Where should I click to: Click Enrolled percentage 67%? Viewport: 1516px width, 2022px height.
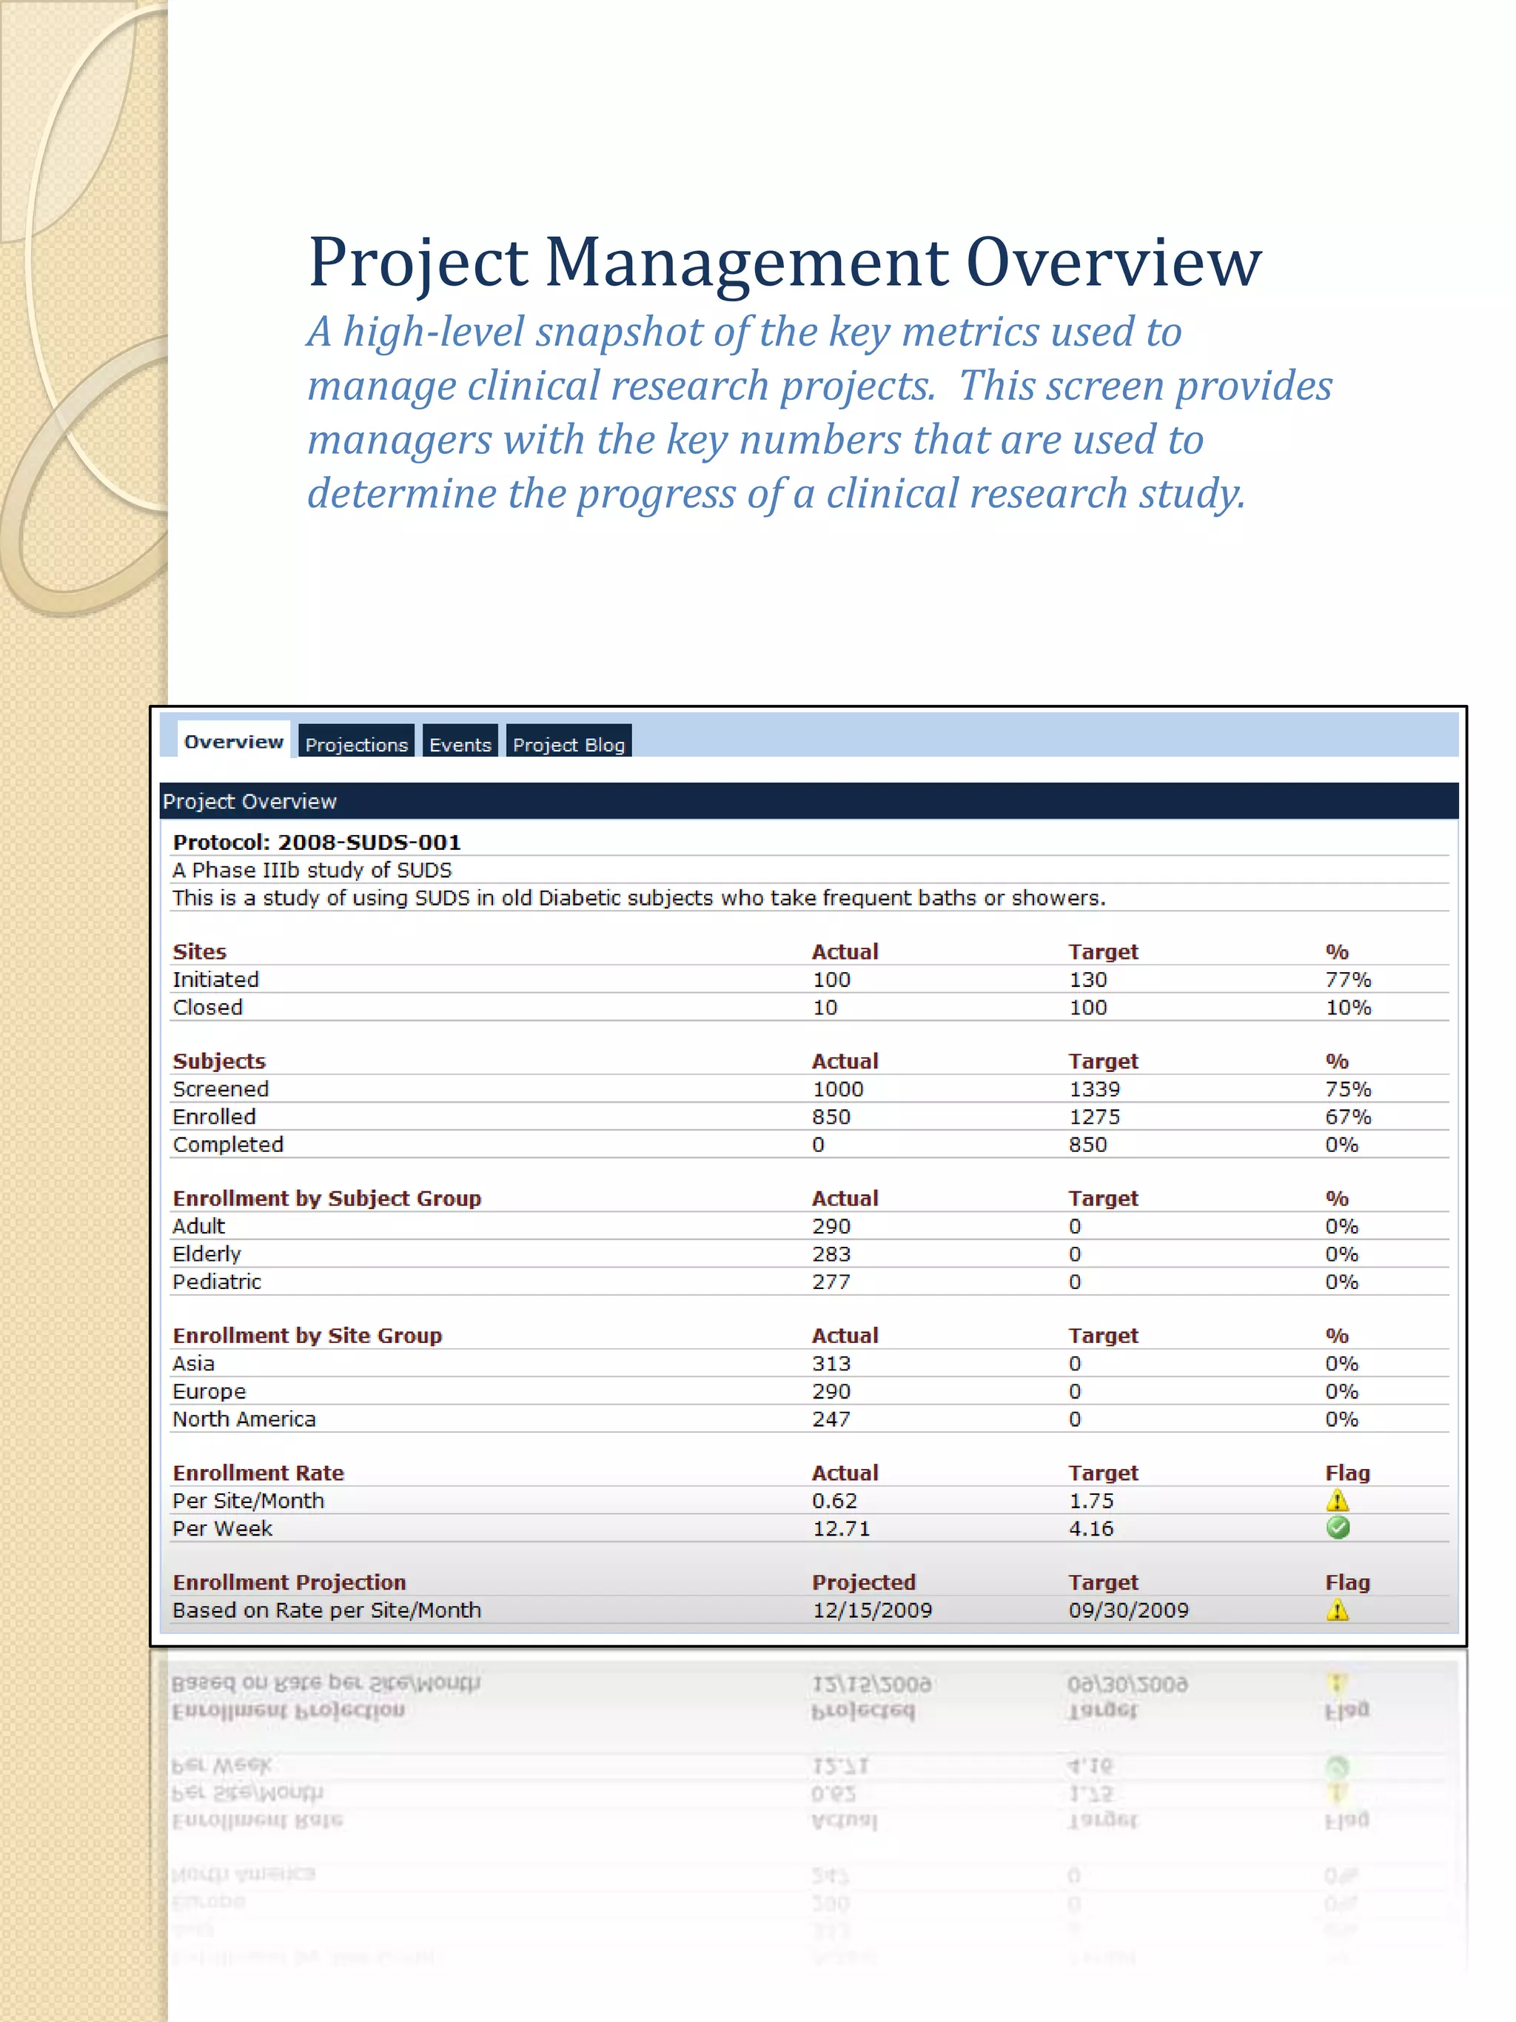1348,1116
